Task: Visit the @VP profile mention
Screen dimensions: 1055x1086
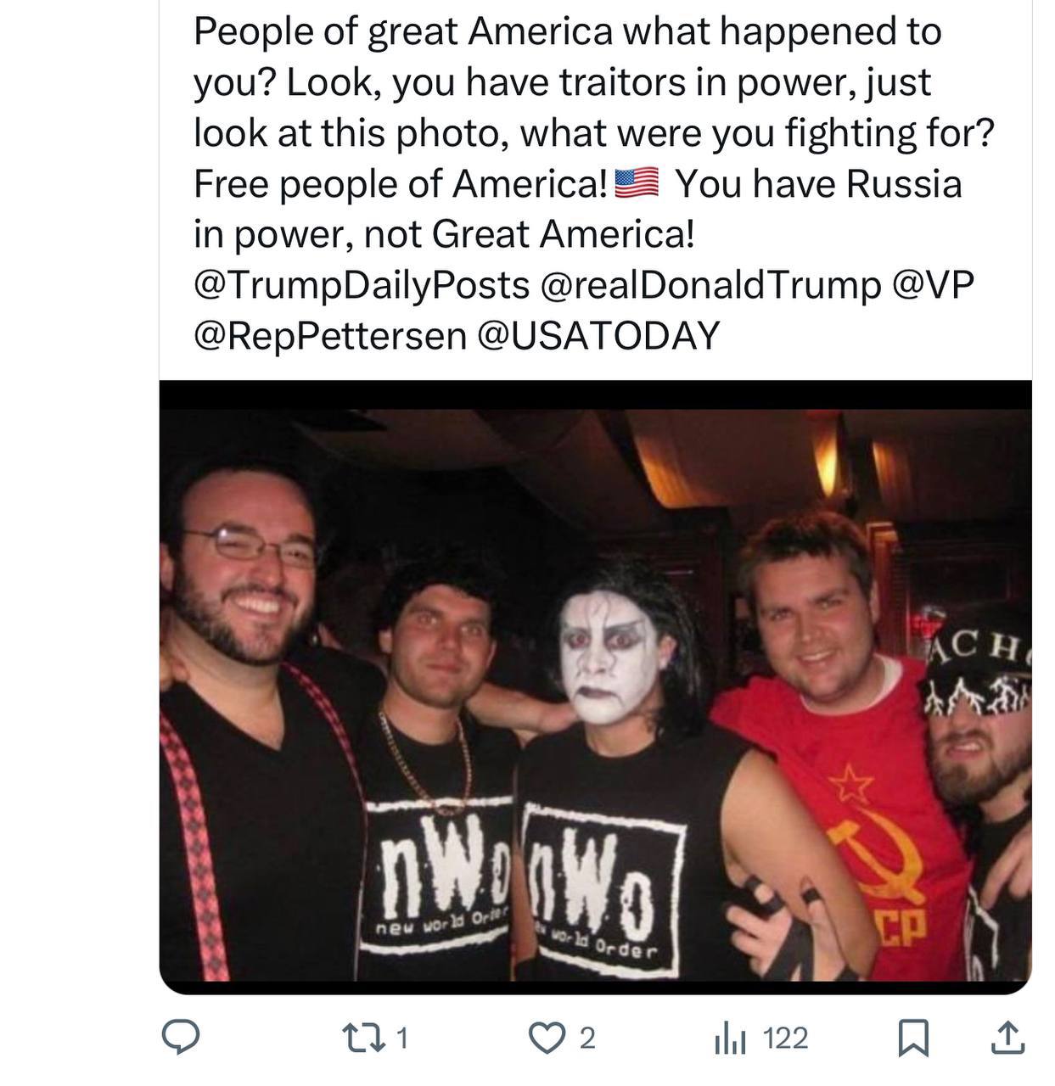Action: pos(933,285)
